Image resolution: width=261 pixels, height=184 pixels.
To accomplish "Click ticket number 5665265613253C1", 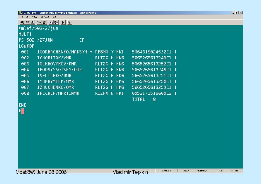I will click(151, 87).
